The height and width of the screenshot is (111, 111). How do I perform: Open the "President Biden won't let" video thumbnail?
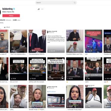[x=75, y=41]
